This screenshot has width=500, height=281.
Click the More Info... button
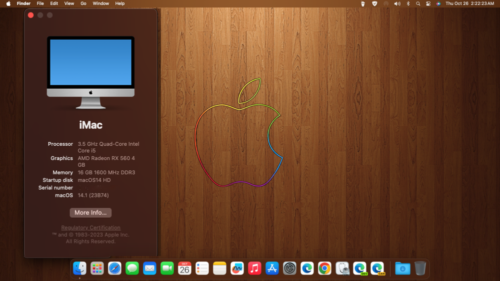pos(90,213)
